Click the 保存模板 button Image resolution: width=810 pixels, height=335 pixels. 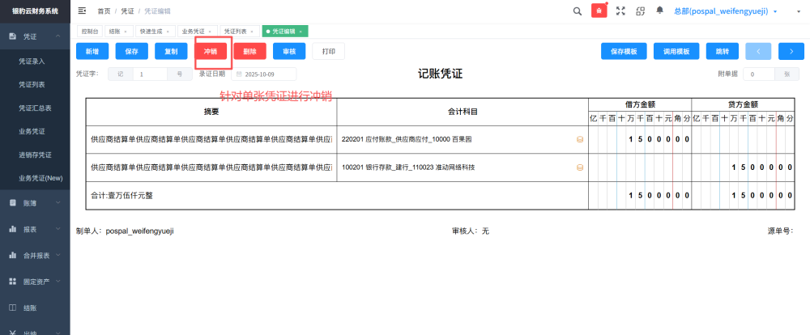pos(624,51)
